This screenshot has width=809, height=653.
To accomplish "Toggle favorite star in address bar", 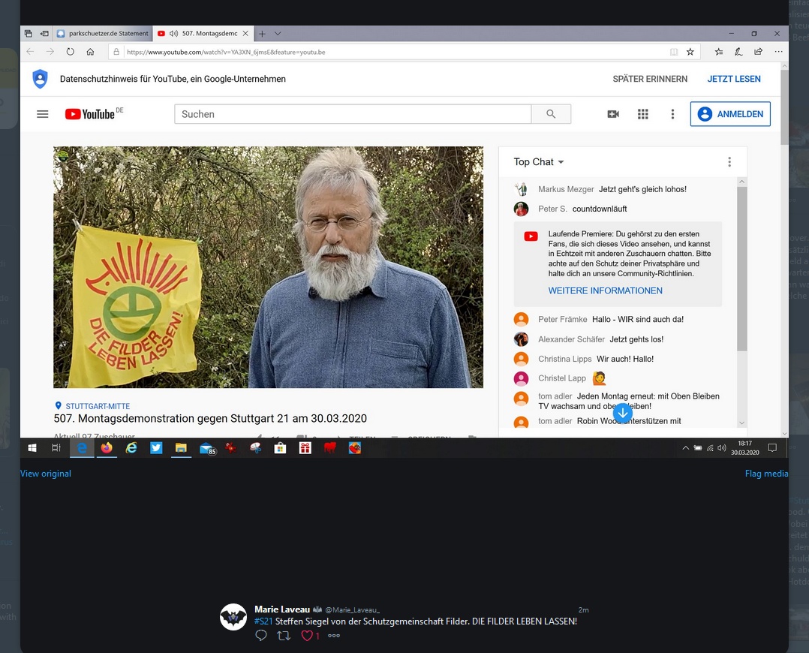I will [690, 53].
